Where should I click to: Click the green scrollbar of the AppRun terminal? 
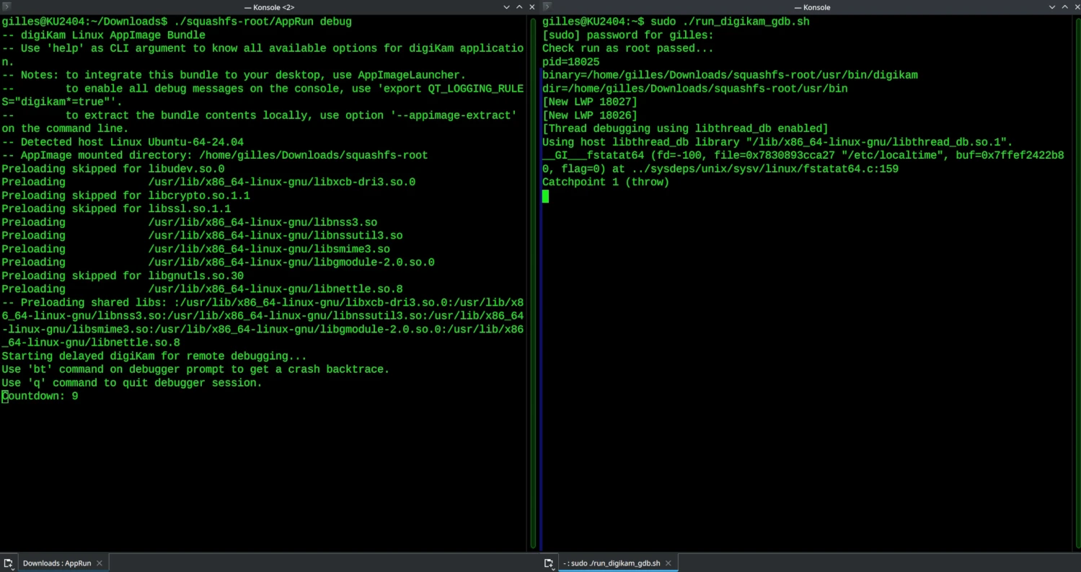coord(533,289)
